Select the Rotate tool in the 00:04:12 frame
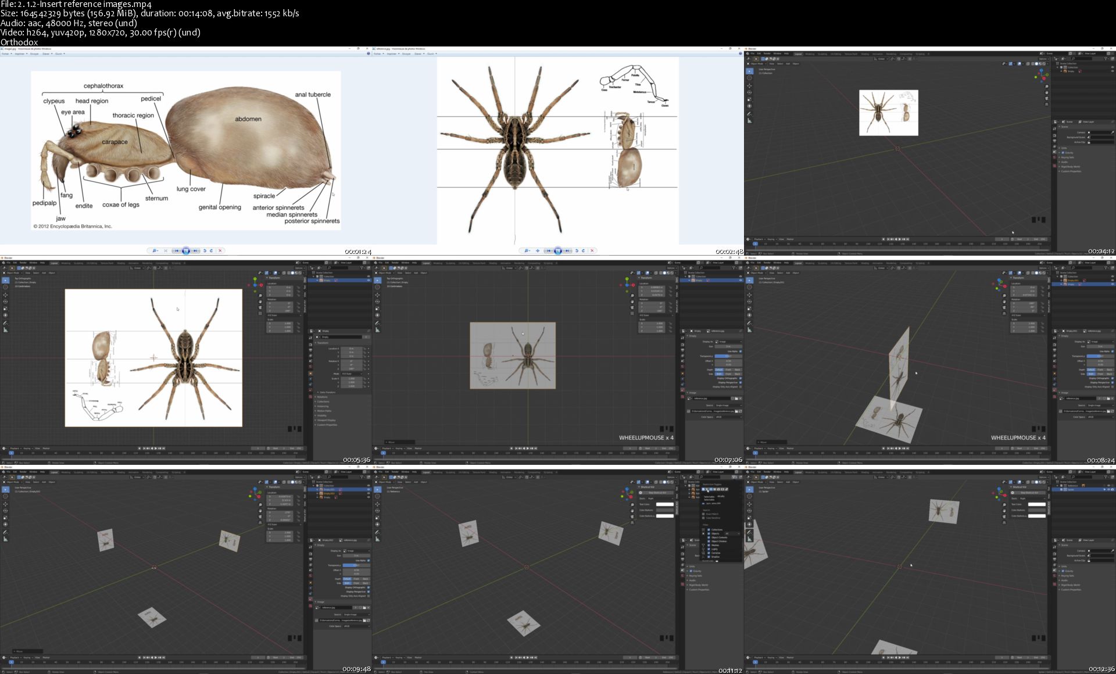Viewport: 1116px width, 674px height. click(749, 92)
